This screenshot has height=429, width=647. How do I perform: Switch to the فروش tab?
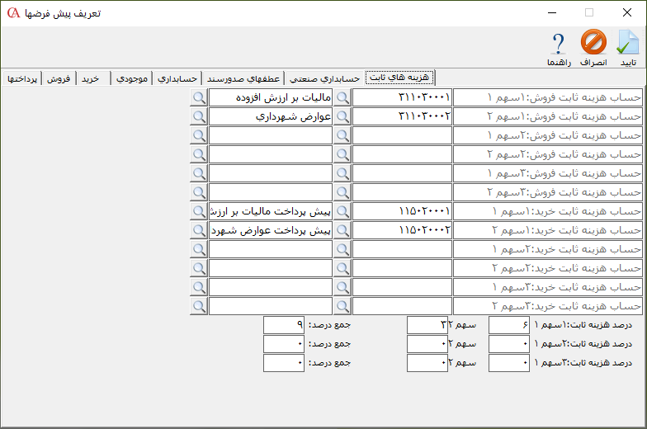59,78
